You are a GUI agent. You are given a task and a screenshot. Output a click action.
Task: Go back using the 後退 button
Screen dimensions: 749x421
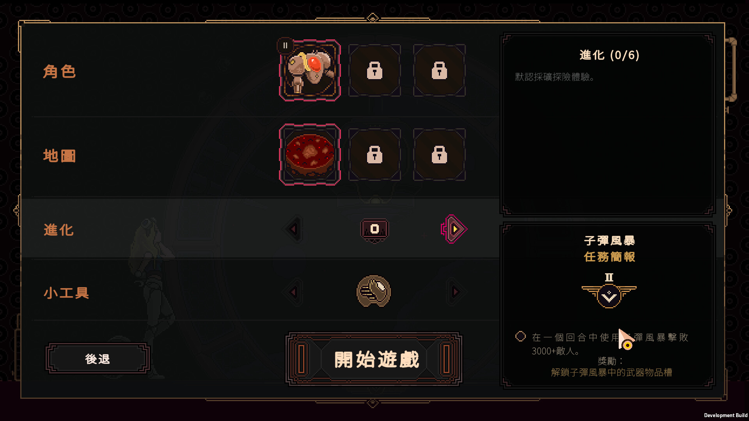[x=98, y=359]
